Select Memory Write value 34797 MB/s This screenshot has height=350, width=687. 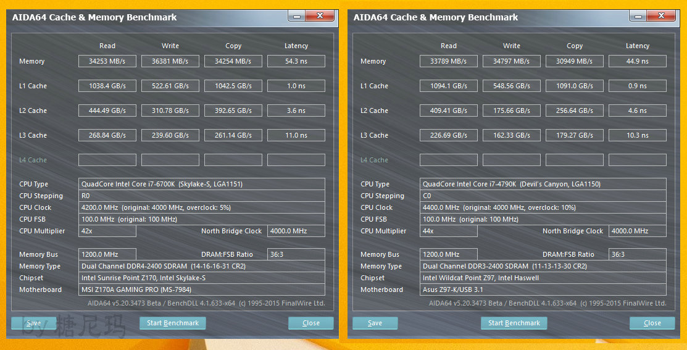pos(512,61)
